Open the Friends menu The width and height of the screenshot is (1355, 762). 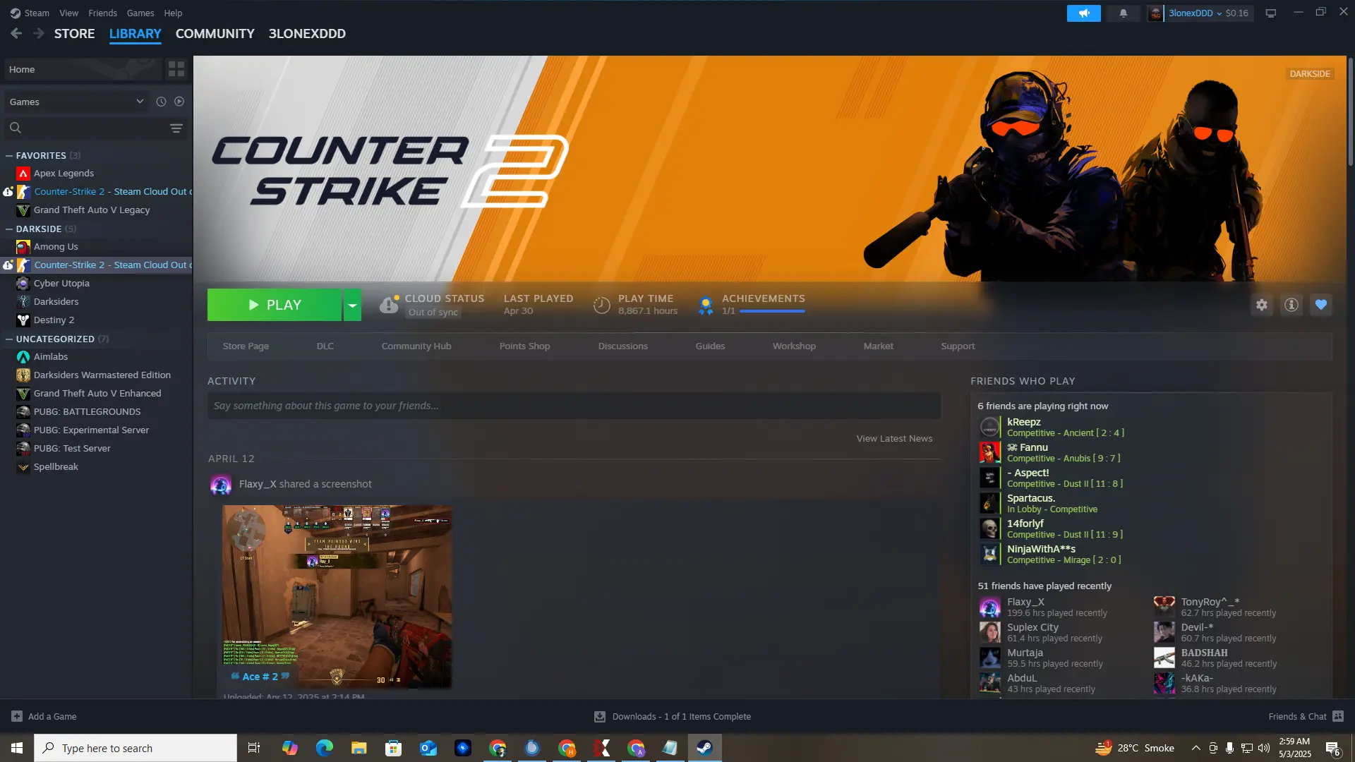tap(102, 13)
